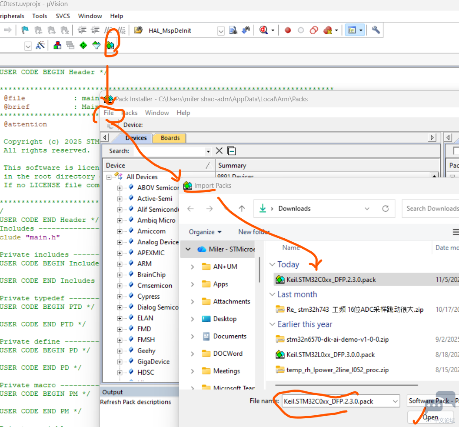Open the SVCS menu in µVision
This screenshot has height=427, width=459.
63,16
